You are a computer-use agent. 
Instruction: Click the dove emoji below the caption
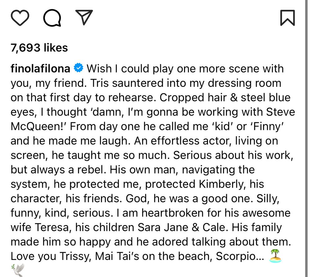pos(18,270)
